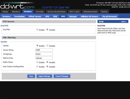Viewport: 130px width, 99px height.
Task: Open the Help more... link
Action: pyautogui.click(x=124, y=22)
